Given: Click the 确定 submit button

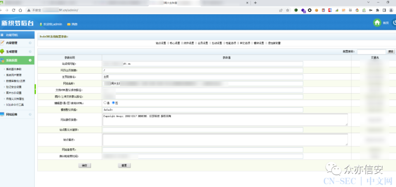Looking at the screenshot, I should pyautogui.click(x=85, y=165).
